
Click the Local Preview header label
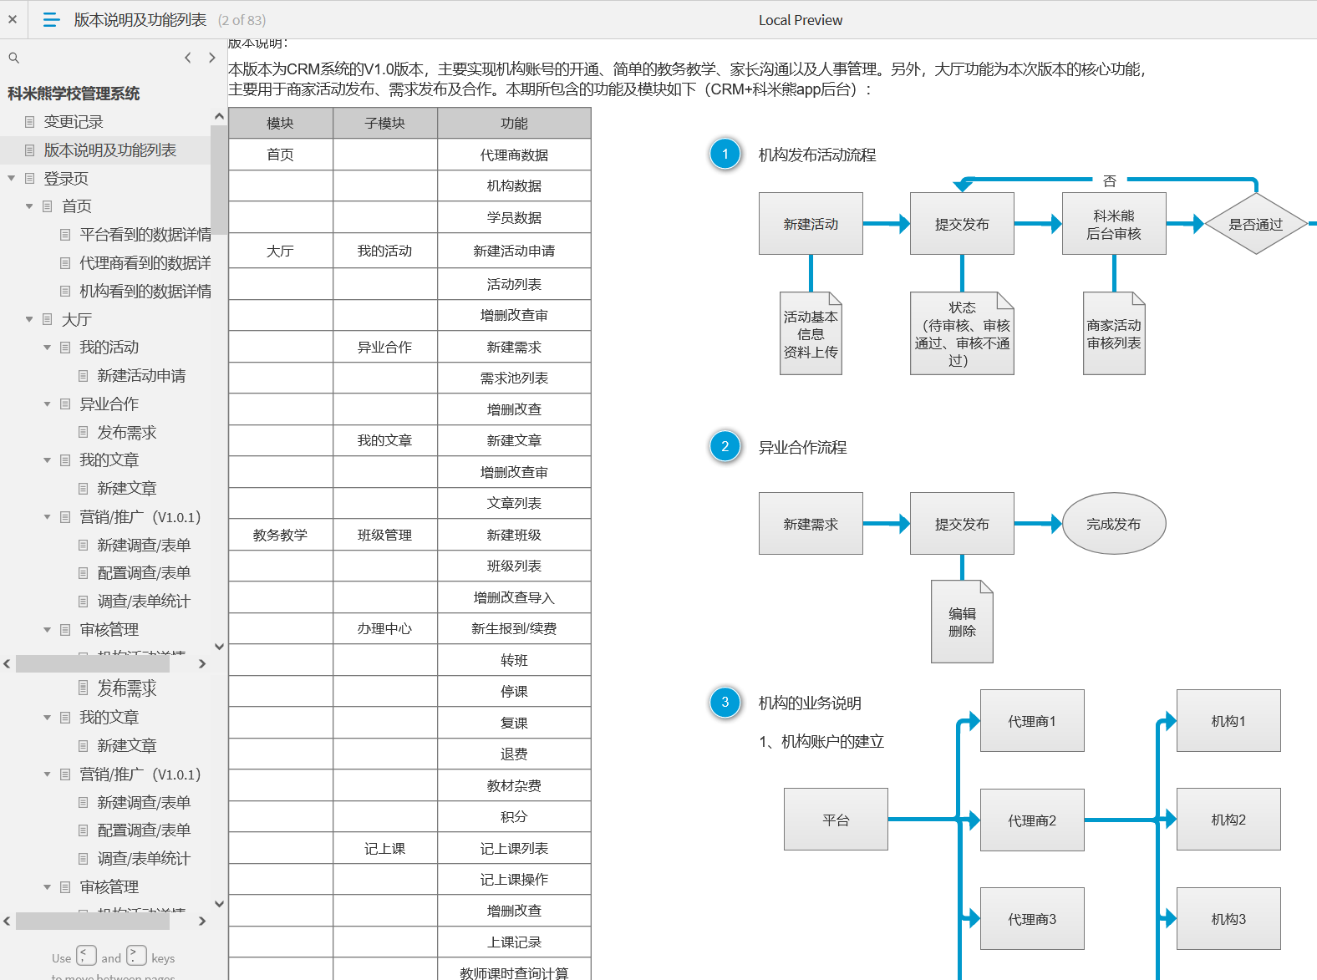pos(801,20)
